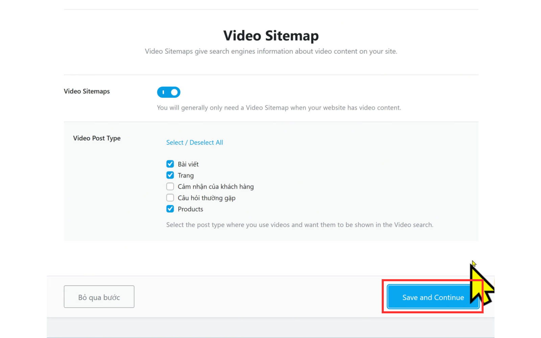Viewport: 541px width, 338px height.
Task: Click the Select / Deselect All link
Action: [x=194, y=142]
